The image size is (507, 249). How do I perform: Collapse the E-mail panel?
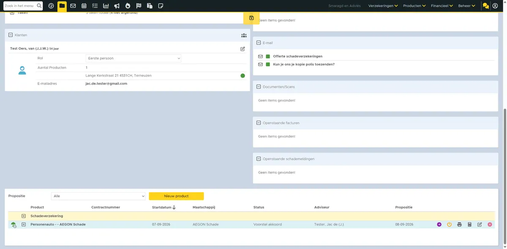click(259, 43)
